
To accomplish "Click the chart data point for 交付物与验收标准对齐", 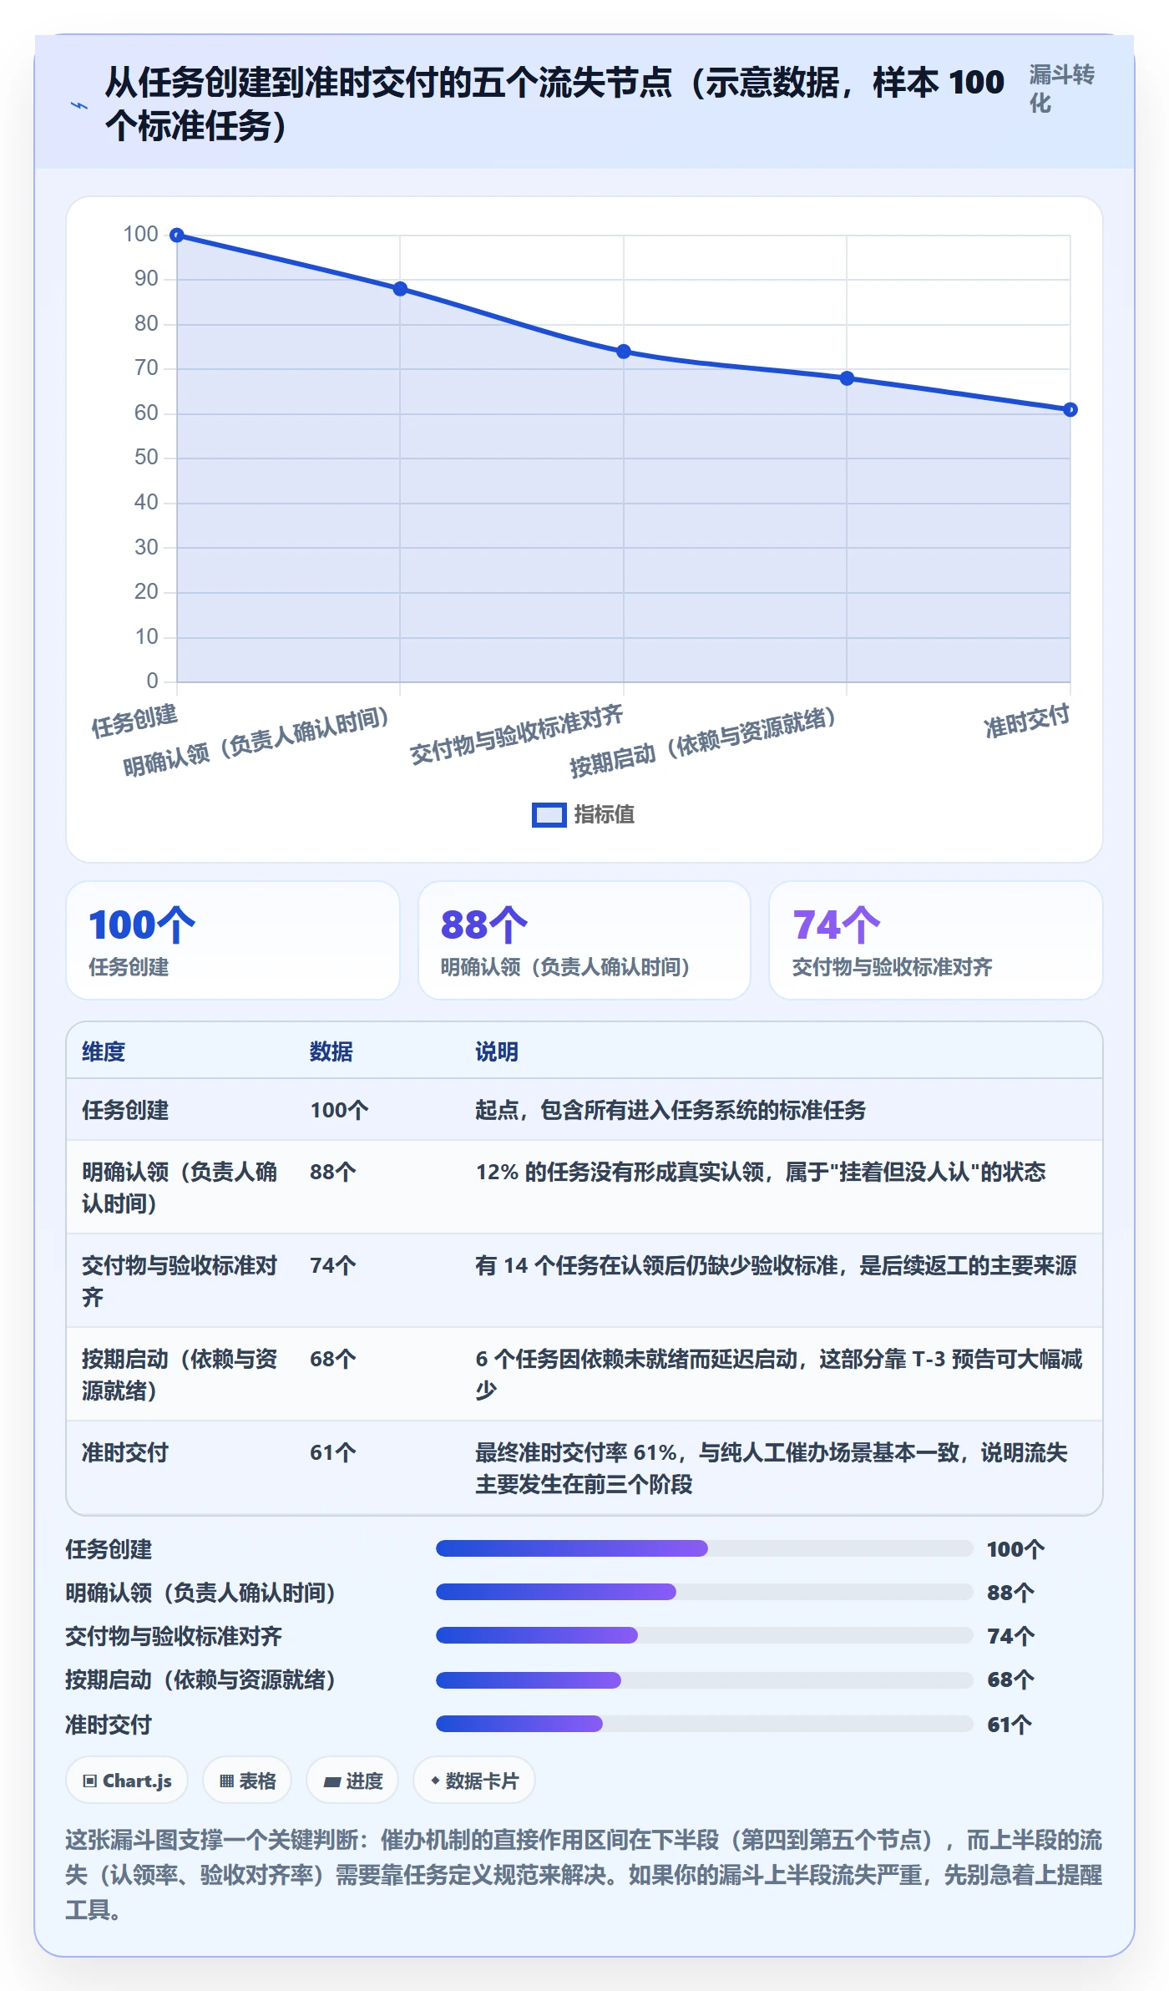I will 624,352.
